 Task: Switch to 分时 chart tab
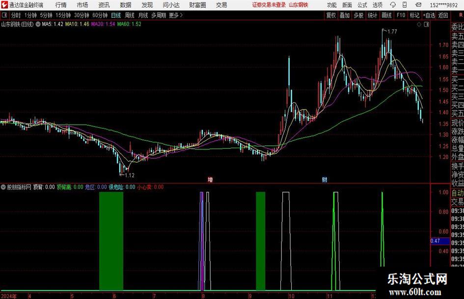pyautogui.click(x=16, y=15)
